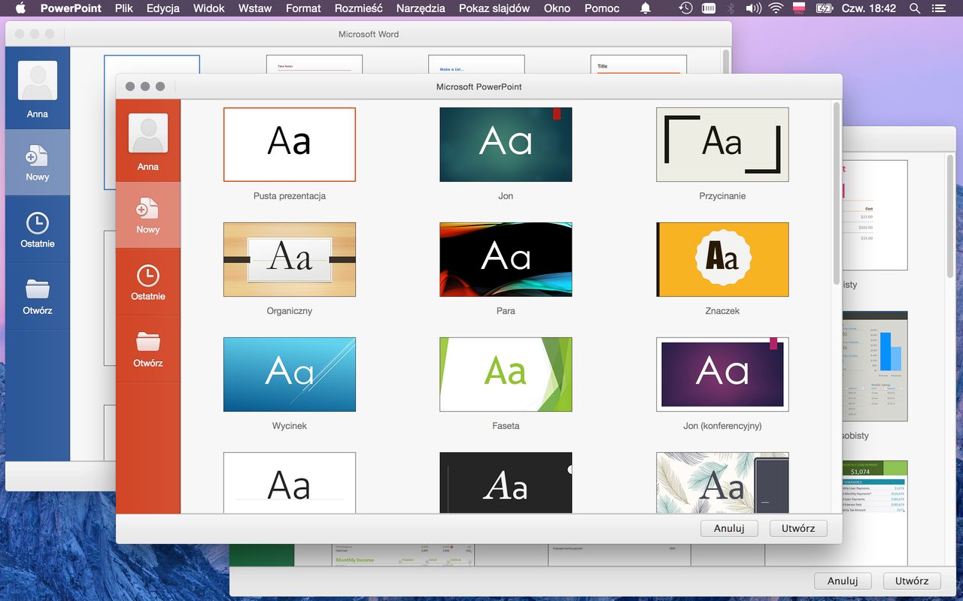Open the Format menu
Image resolution: width=963 pixels, height=601 pixels.
pyautogui.click(x=303, y=8)
